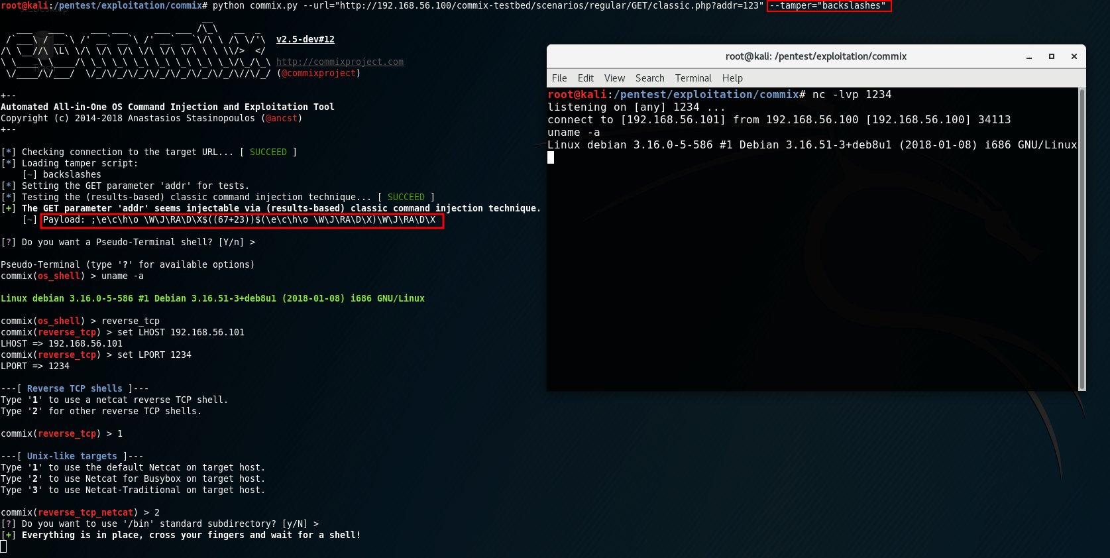Click the 'commix(reverse_tcp_netcat) > 2' prompt line
Screen dimensions: 1110x558
[80, 512]
